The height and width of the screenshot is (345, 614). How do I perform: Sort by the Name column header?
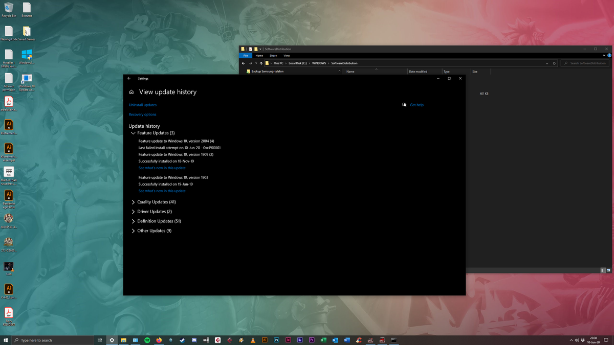point(350,72)
